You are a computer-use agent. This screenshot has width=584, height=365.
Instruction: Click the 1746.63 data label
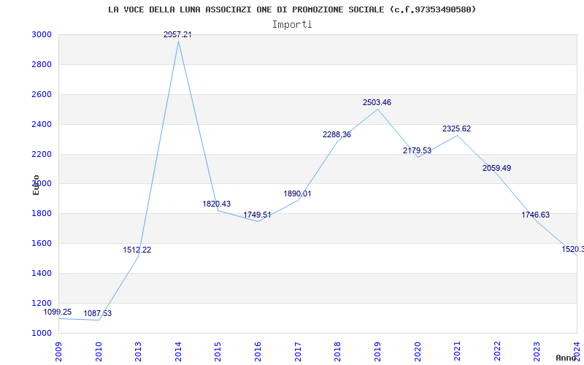coord(536,215)
